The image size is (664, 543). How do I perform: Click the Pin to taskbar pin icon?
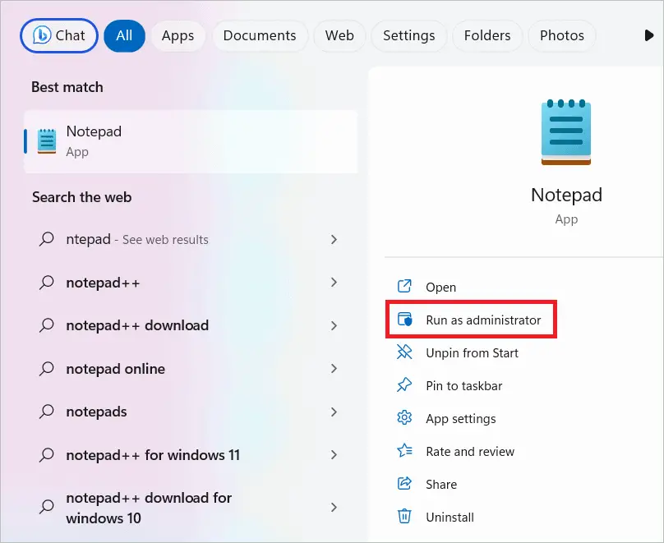pos(404,385)
